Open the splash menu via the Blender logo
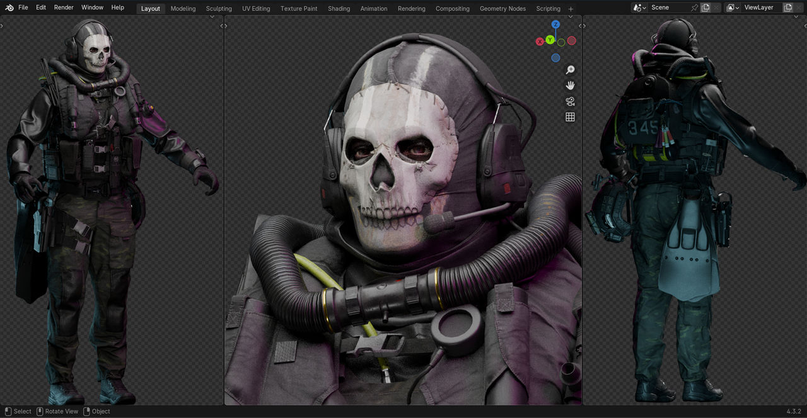Screen dimensions: 807x418 tap(9, 8)
